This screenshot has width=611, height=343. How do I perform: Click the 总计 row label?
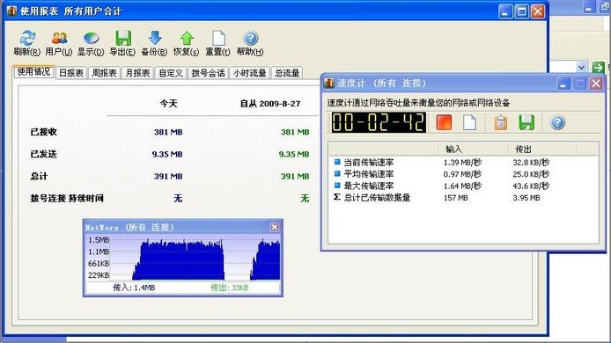(x=39, y=177)
